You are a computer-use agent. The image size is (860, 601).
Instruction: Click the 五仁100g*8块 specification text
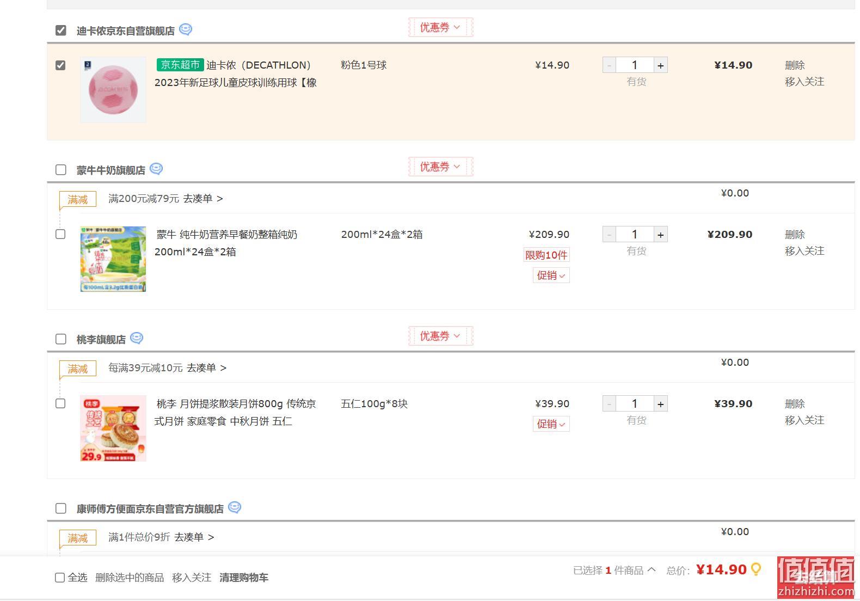pyautogui.click(x=374, y=404)
